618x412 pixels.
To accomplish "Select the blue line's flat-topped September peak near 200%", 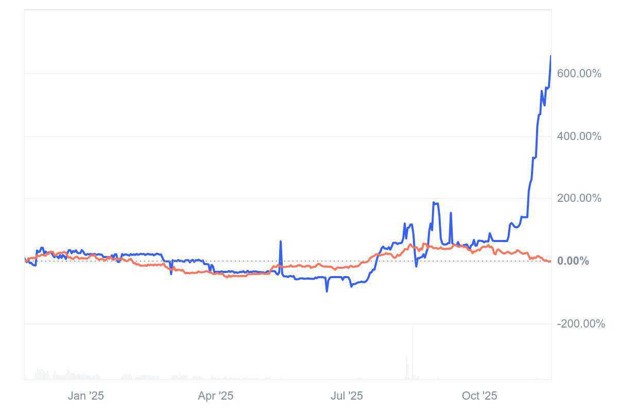I will (436, 203).
